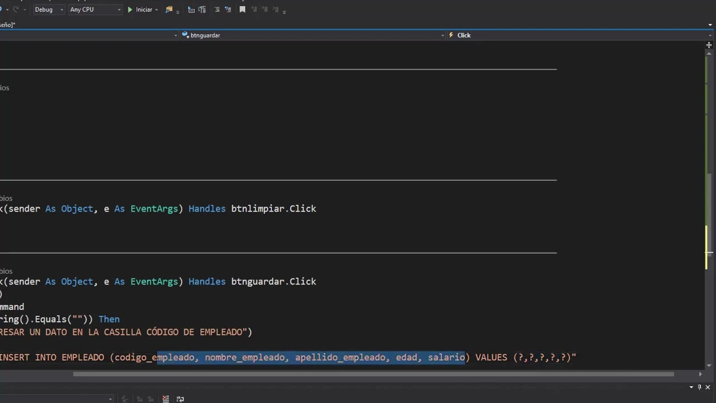Click the first greyed icon after the bookmark
Viewport: 716px width, 403px height.
click(x=253, y=10)
